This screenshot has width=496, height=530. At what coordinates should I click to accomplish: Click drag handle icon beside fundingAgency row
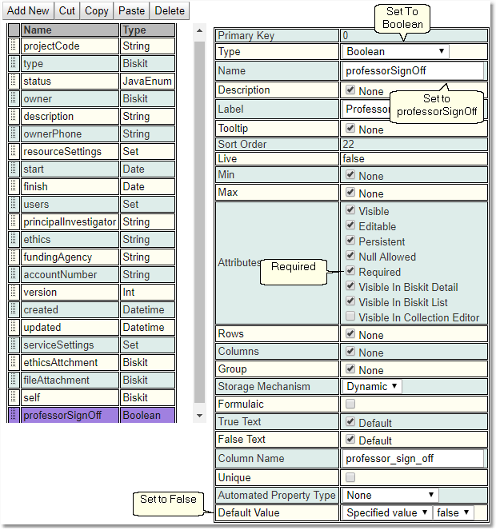14,257
